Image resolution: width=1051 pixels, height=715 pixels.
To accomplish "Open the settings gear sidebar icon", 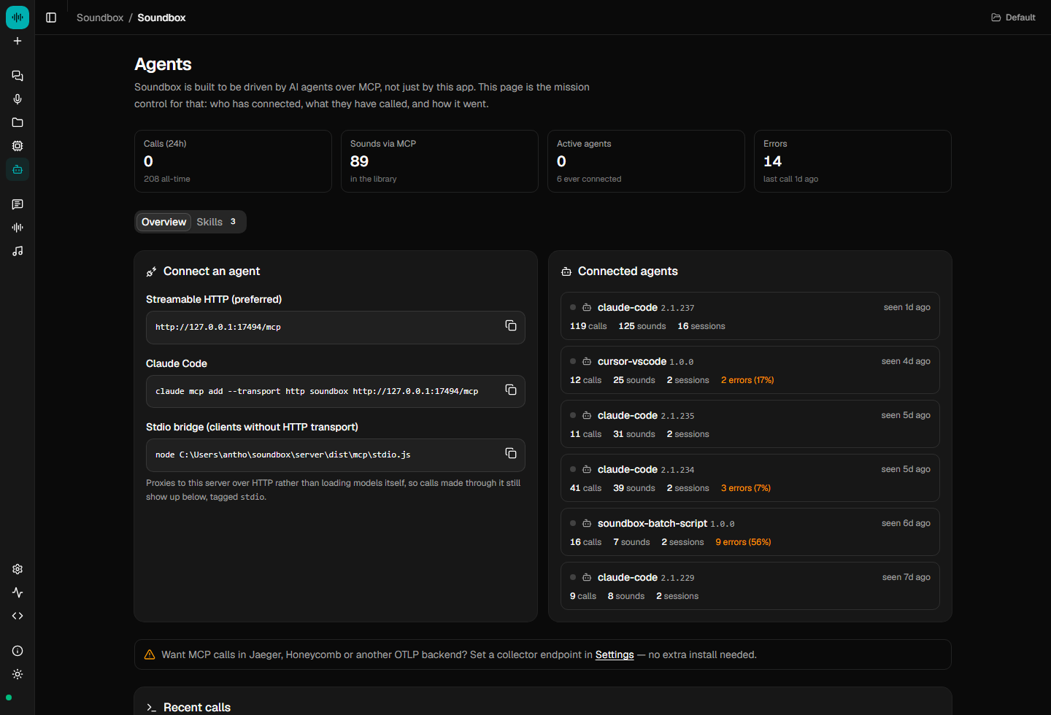I will coord(18,569).
